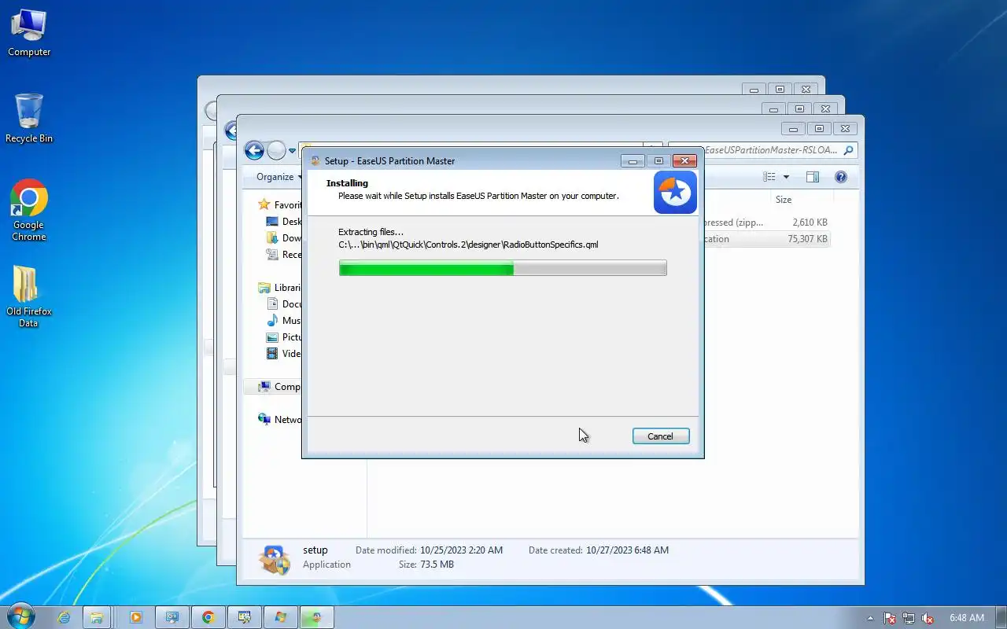Select Favorites in navigation pane
1007x629 pixels.
coord(281,205)
